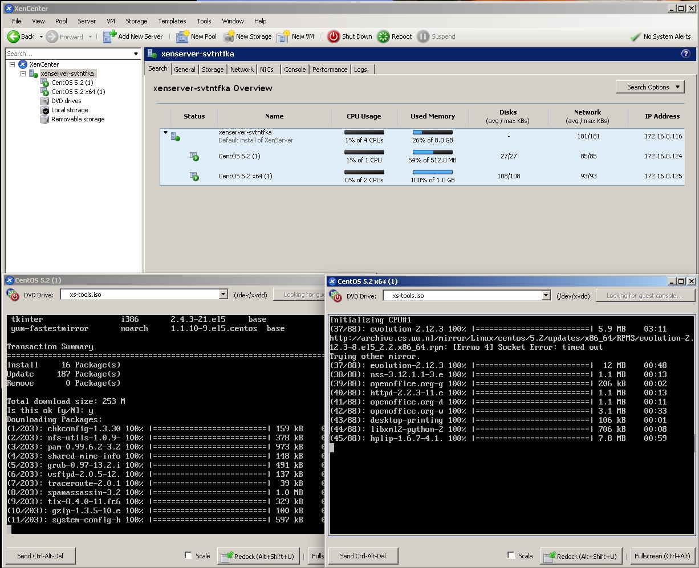Click the xenserver-svtntfka host status icon in table
The image size is (699, 568).
(x=176, y=137)
